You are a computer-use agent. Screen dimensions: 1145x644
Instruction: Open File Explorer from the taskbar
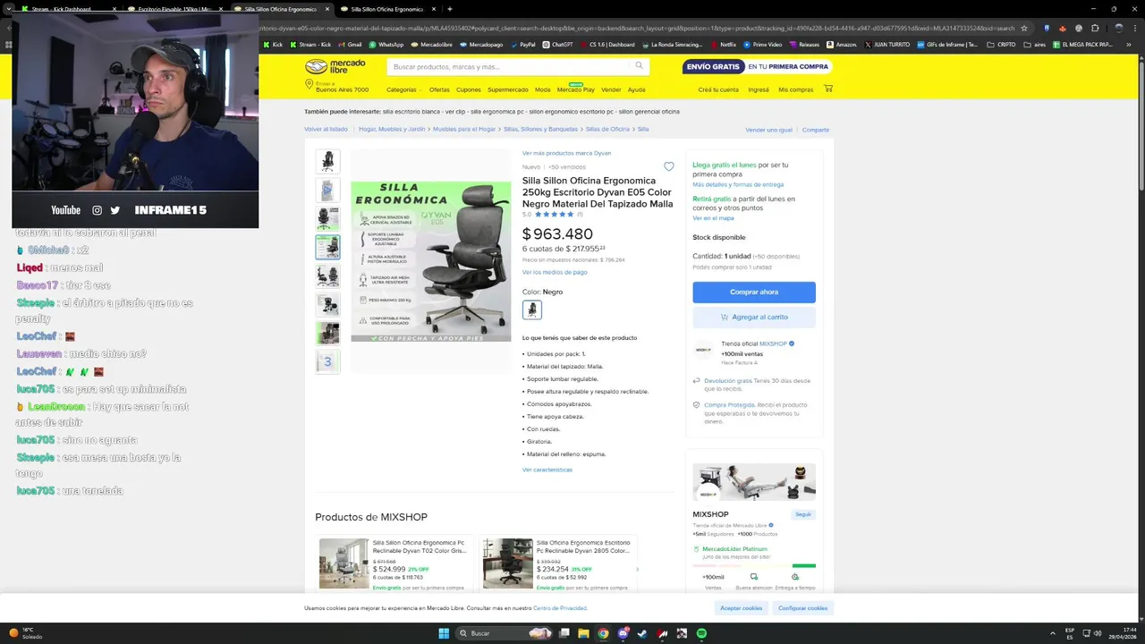point(583,633)
